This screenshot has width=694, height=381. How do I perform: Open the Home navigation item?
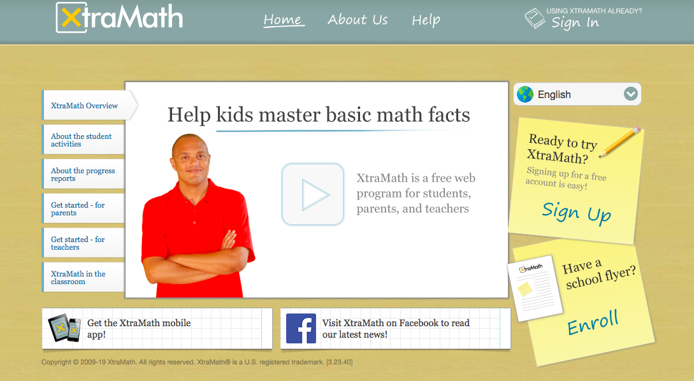(x=283, y=20)
